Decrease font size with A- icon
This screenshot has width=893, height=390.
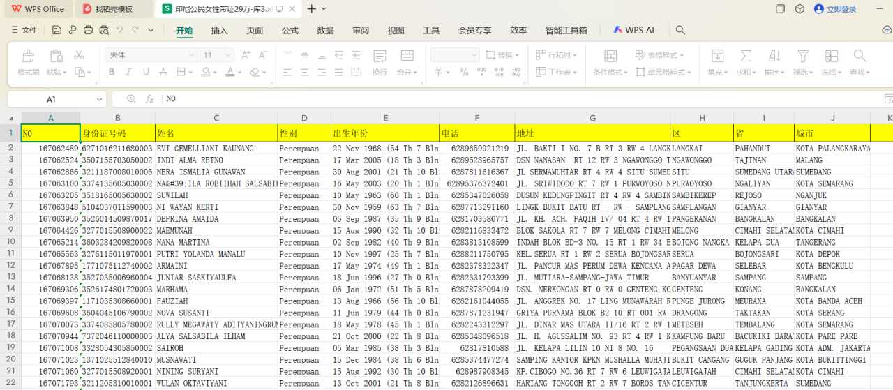[x=263, y=54]
